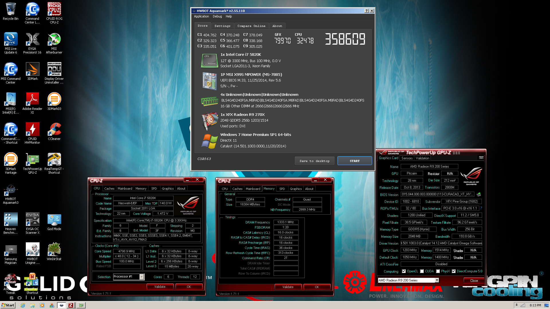Open WinDirStat desktop icon
Screen dimensions: 550x309
point(54,252)
